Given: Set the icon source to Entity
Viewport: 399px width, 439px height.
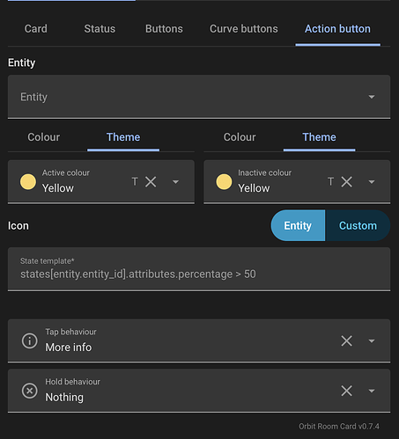Looking at the screenshot, I should [x=298, y=225].
